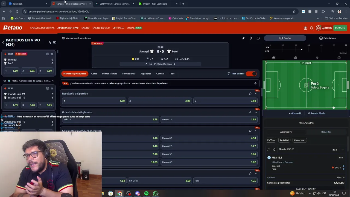350x197 pixels.
Task: Select home win odds 1.60 in Resultado del partido
Action: point(94,101)
